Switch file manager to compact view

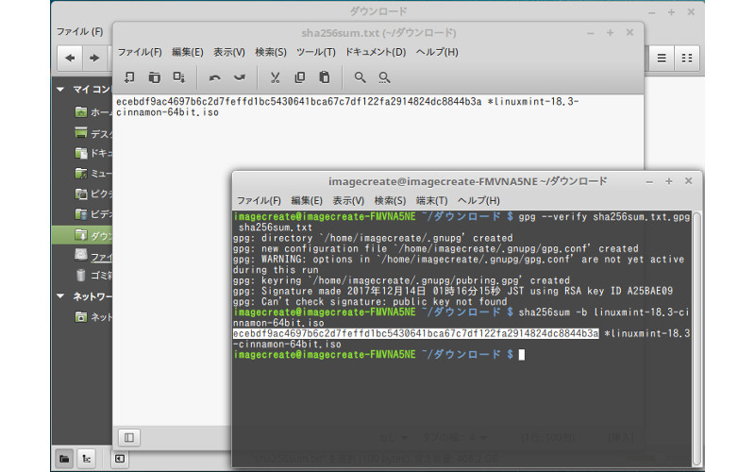pyautogui.click(x=687, y=59)
